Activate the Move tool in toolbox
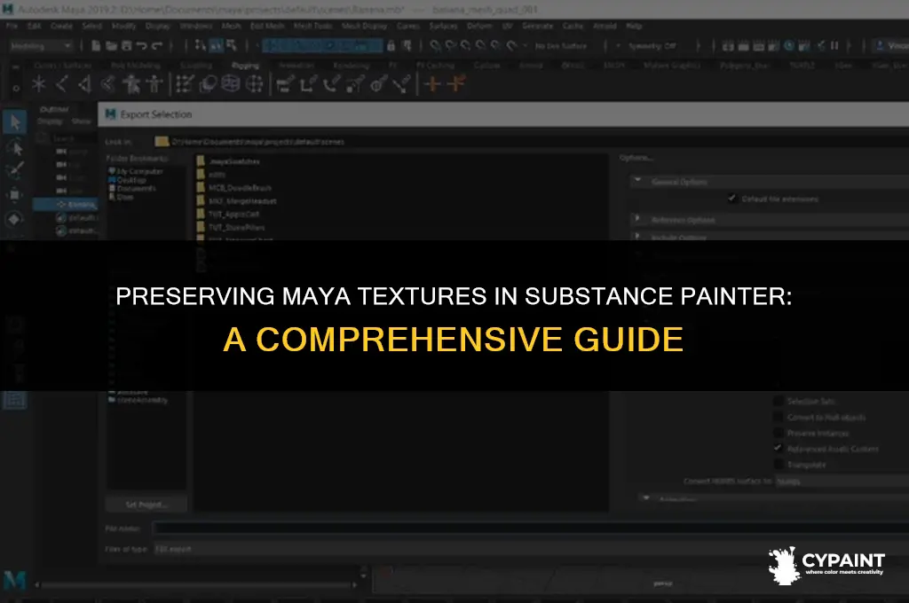This screenshot has width=909, height=603. point(15,195)
